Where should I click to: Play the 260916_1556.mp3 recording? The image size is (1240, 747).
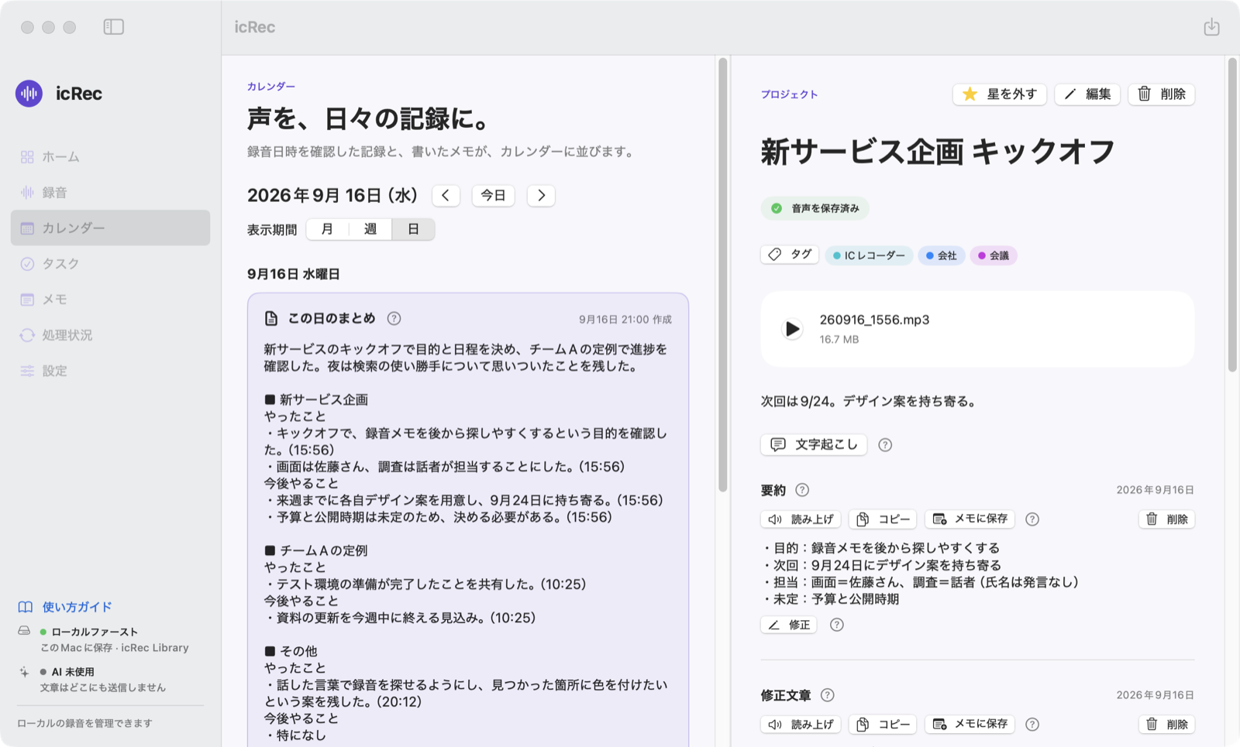click(x=792, y=329)
